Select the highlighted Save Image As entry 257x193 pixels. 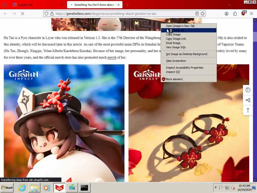pos(189,30)
